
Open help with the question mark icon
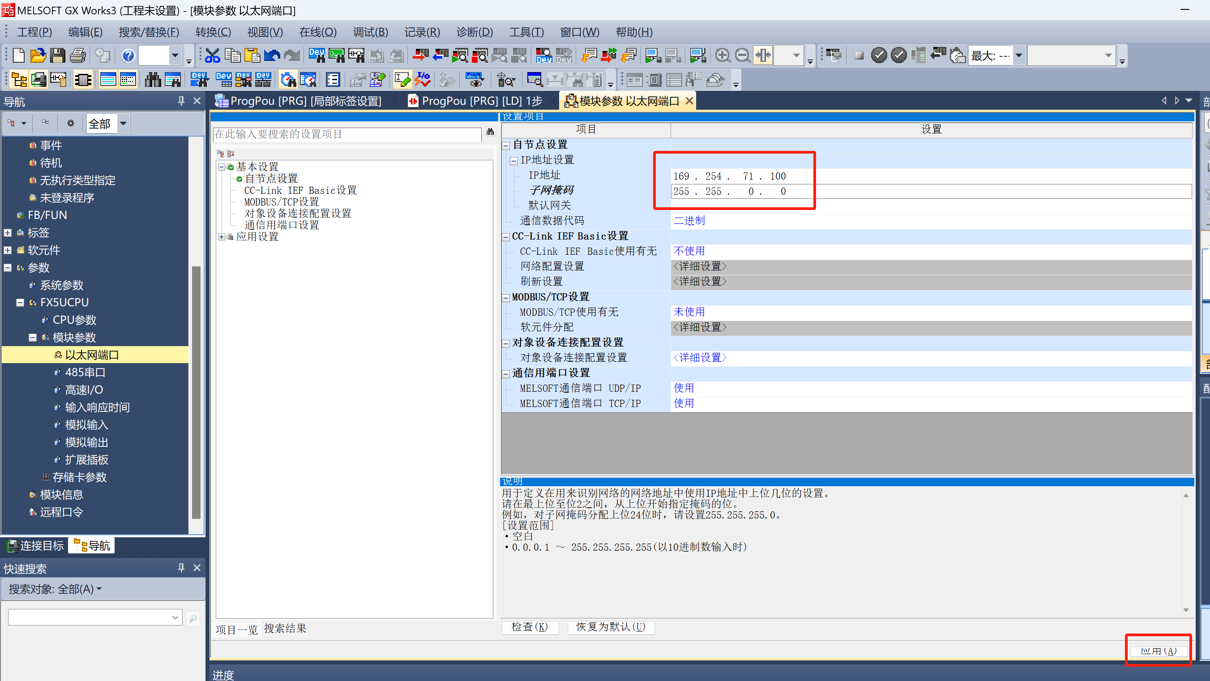pyautogui.click(x=128, y=56)
